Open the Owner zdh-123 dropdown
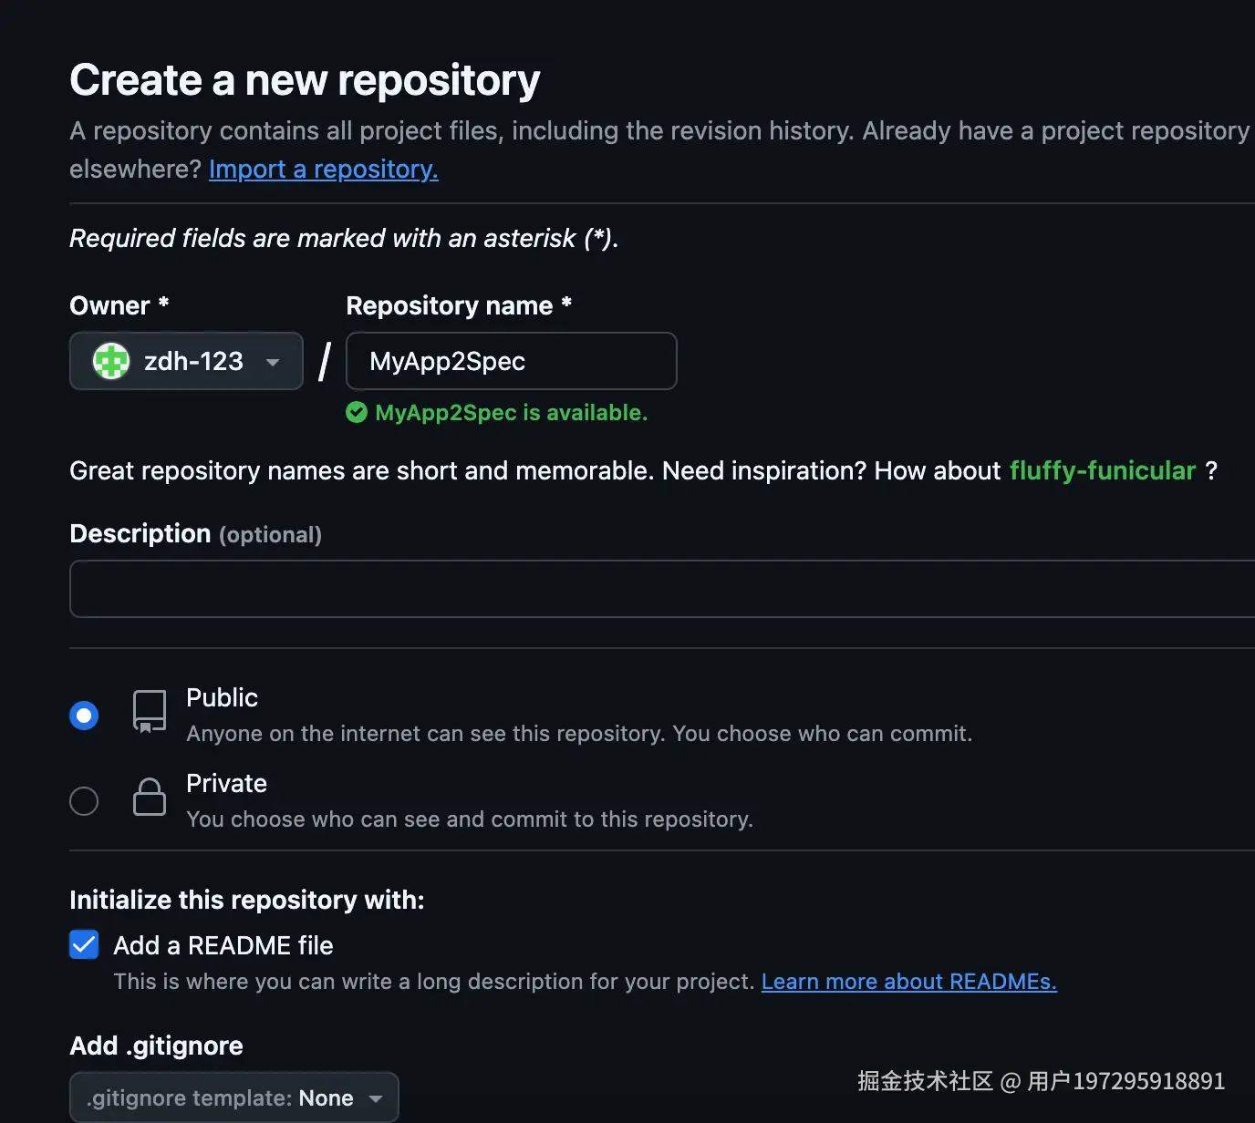Screen dimensions: 1255x1123 point(186,361)
